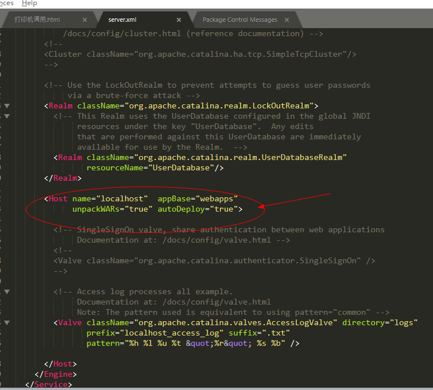
Task: Click the 'Use the LockOutRealm' comment line
Action: [207, 85]
